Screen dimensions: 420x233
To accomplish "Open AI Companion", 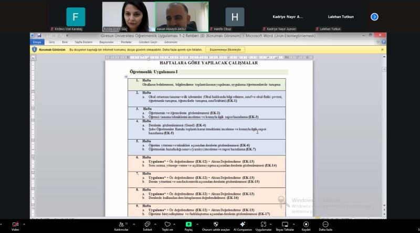I will [243, 224].
